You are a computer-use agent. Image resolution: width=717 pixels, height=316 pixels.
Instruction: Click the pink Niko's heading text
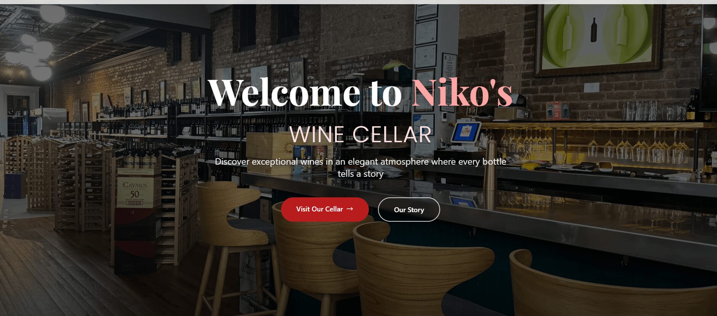(x=462, y=92)
